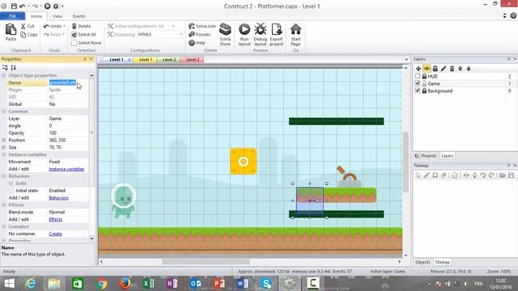Move layer down with the down arrow

pyautogui.click(x=469, y=69)
